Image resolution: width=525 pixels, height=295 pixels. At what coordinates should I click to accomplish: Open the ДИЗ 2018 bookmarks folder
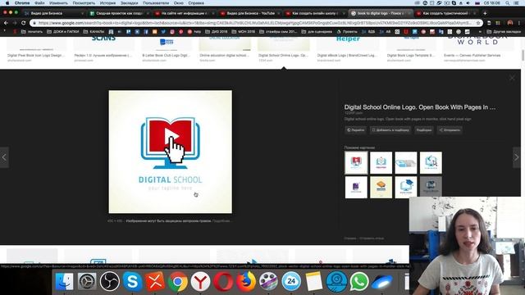(216, 32)
